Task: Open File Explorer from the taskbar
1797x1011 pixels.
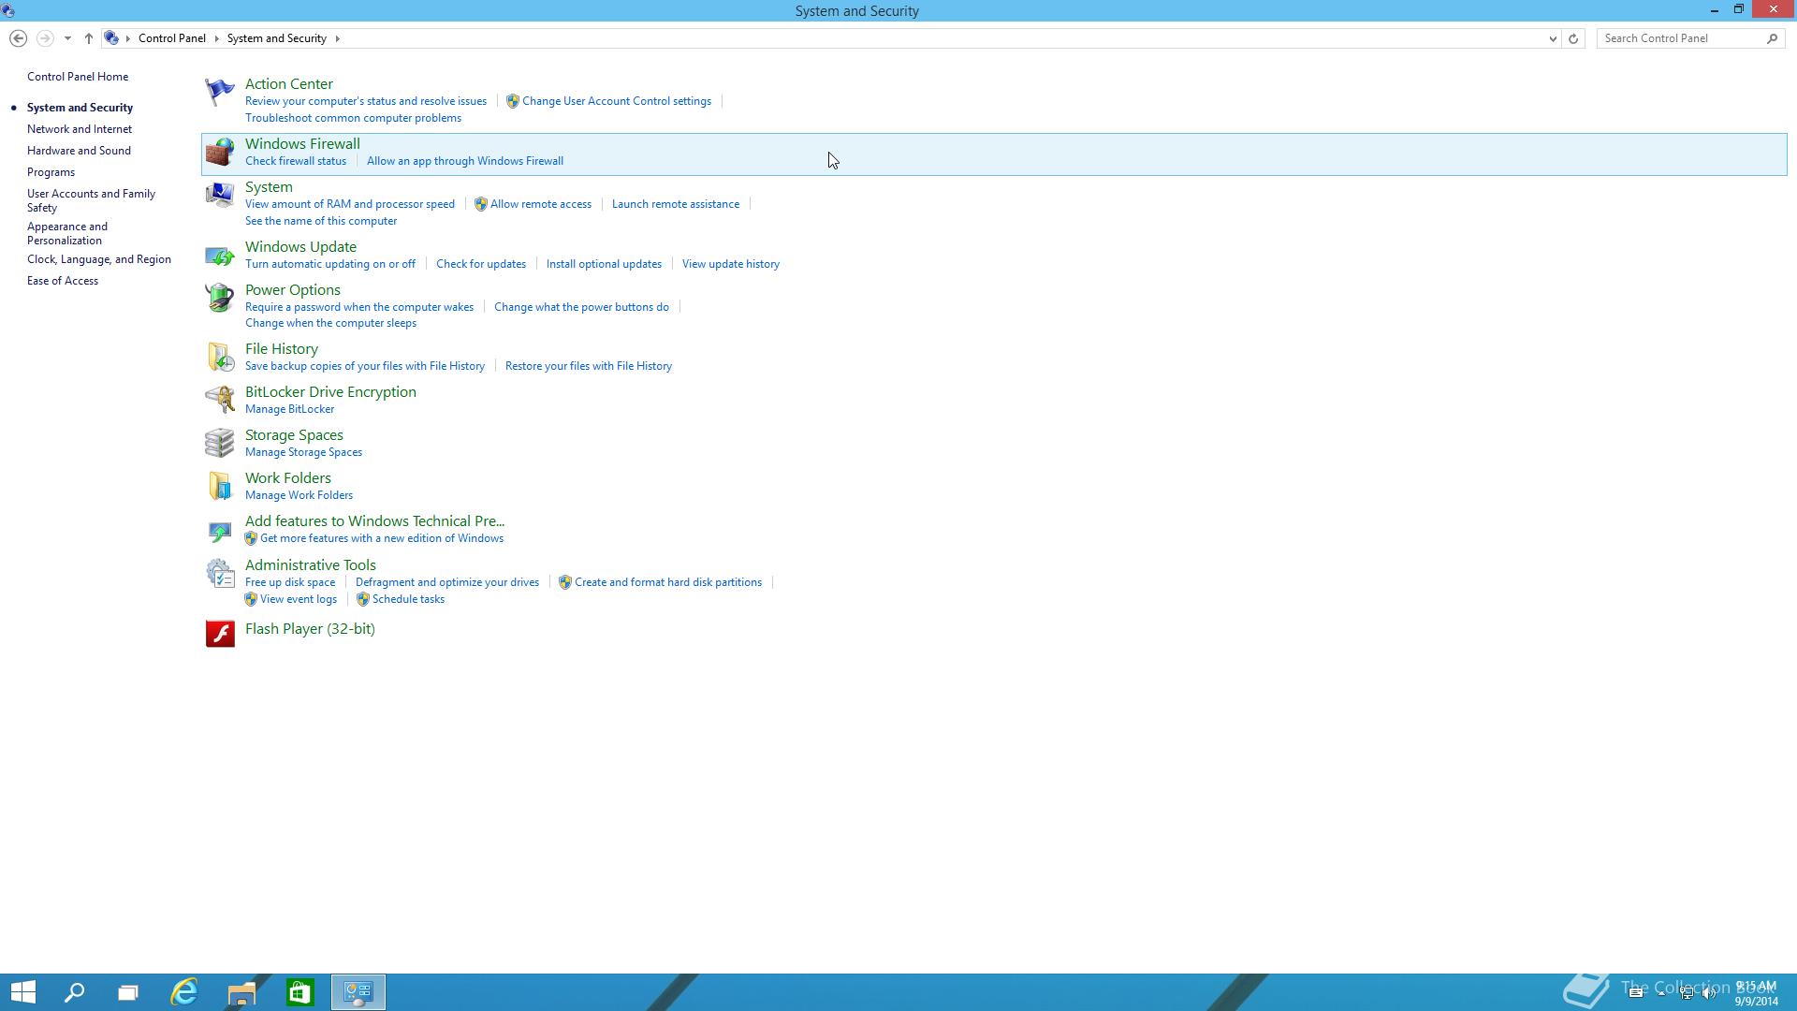Action: [241, 992]
